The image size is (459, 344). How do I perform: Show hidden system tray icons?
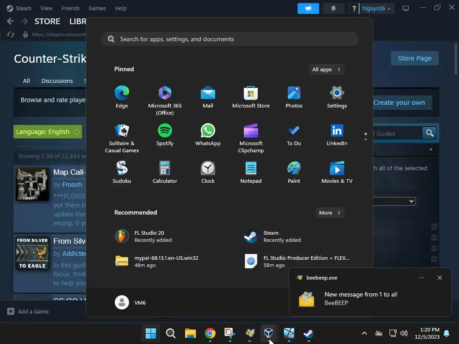[x=364, y=333]
